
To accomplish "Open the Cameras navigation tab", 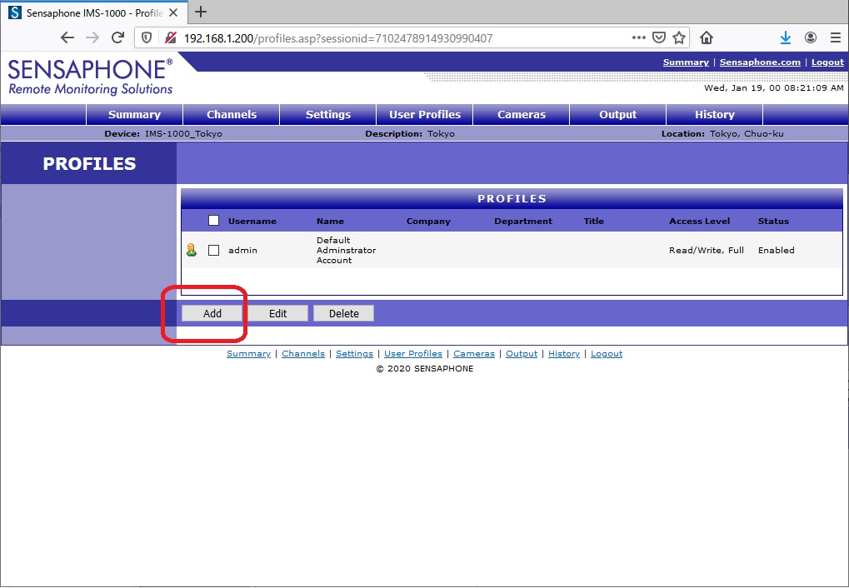I will (x=522, y=114).
